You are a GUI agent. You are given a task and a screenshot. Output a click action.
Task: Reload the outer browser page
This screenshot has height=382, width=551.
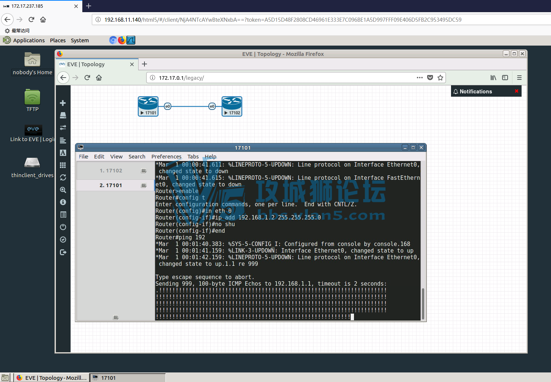click(31, 19)
